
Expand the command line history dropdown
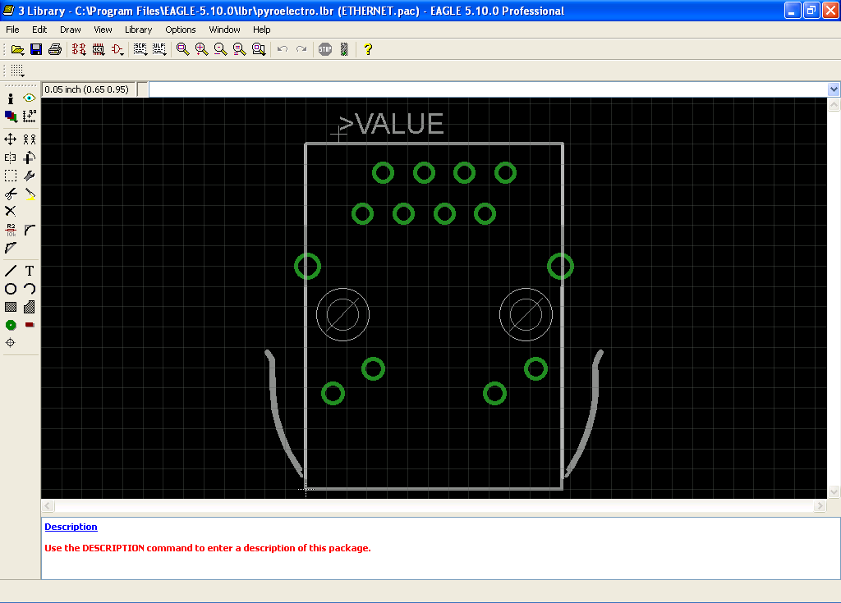point(834,89)
